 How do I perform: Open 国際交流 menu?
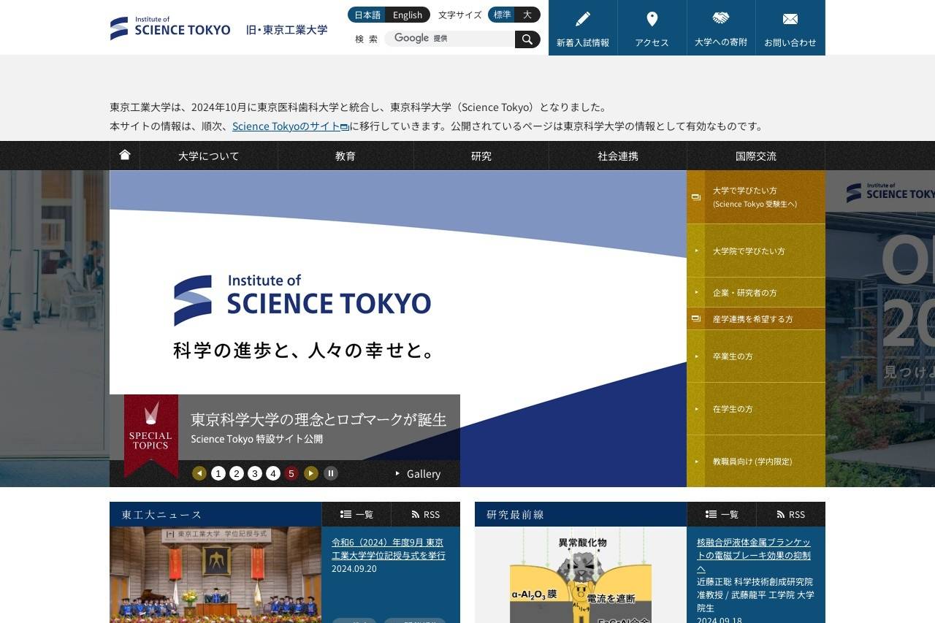756,156
